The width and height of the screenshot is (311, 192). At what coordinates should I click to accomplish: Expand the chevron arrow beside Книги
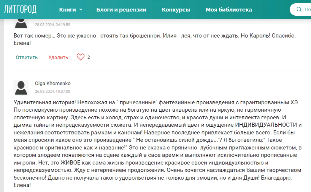(81, 10)
